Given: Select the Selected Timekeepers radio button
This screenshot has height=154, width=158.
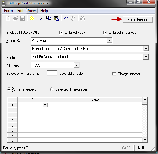Looking at the screenshot, I should tap(52, 89).
